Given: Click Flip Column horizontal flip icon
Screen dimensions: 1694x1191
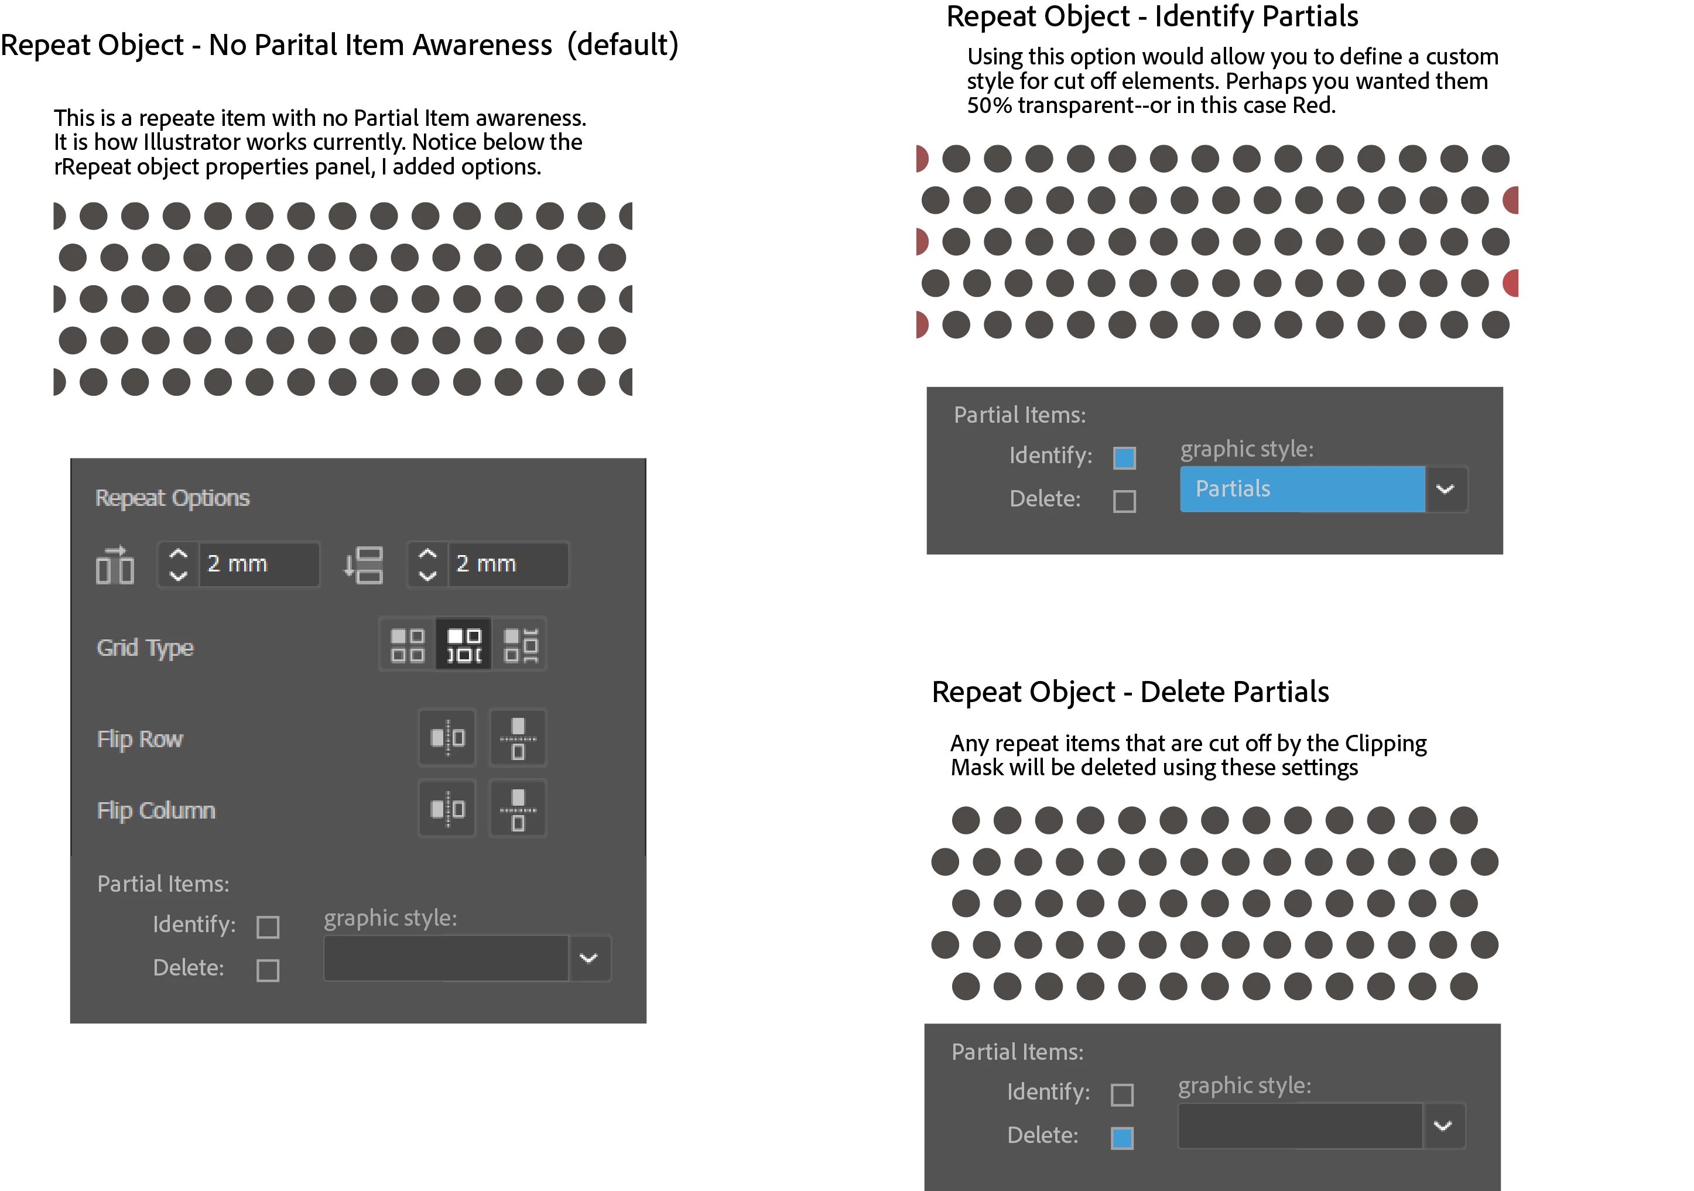Looking at the screenshot, I should pyautogui.click(x=447, y=809).
